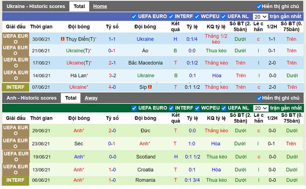The height and width of the screenshot is (189, 306).
Task: Click UEFA EURO league label for 29/06/21
Action: pos(16,130)
